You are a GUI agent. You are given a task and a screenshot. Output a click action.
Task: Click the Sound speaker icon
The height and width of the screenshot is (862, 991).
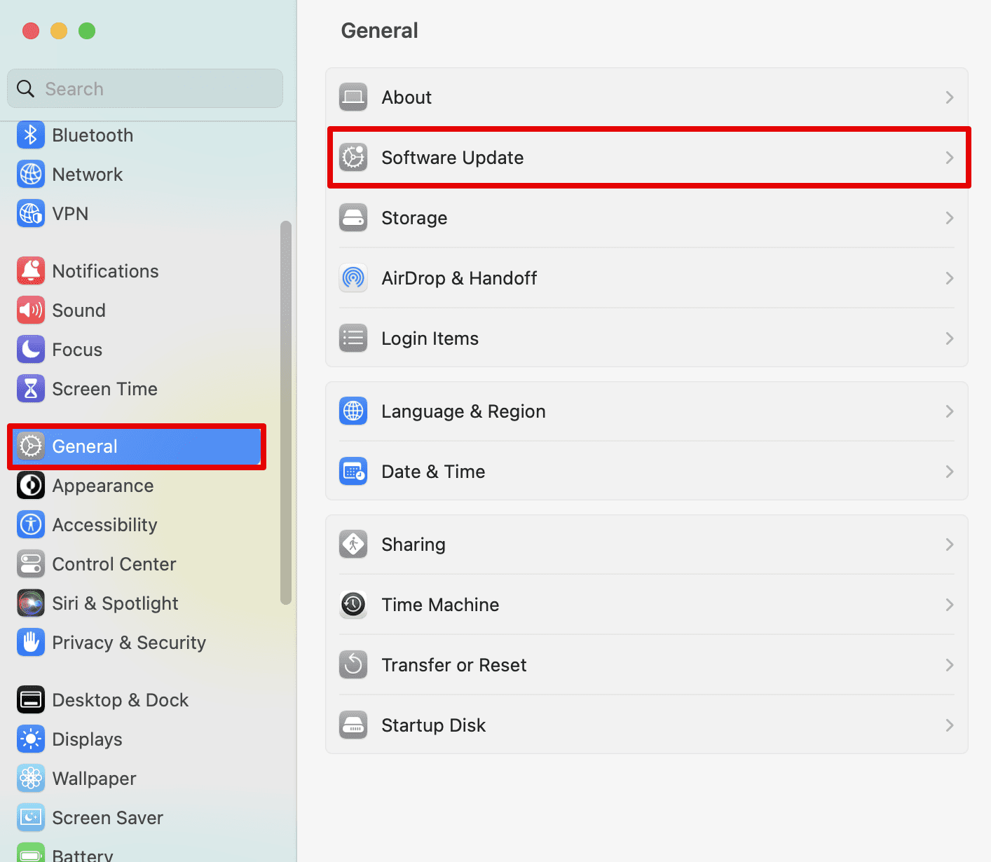tap(31, 310)
